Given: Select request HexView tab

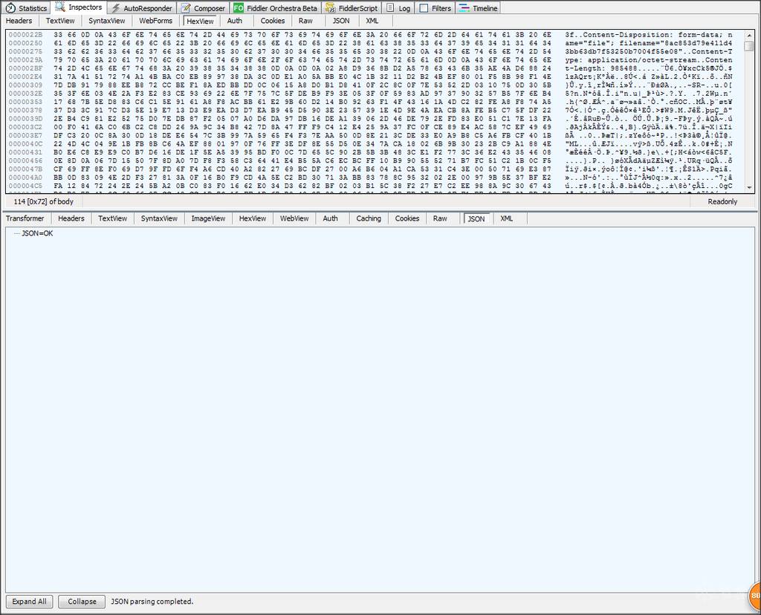Looking at the screenshot, I should pyautogui.click(x=200, y=21).
